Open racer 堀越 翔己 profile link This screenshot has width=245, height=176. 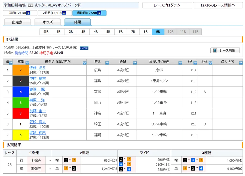[38, 133]
